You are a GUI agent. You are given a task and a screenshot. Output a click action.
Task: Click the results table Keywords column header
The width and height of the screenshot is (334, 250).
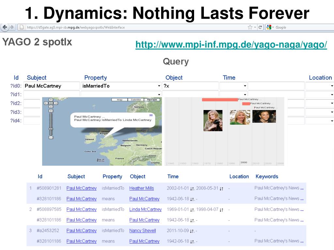267,176
